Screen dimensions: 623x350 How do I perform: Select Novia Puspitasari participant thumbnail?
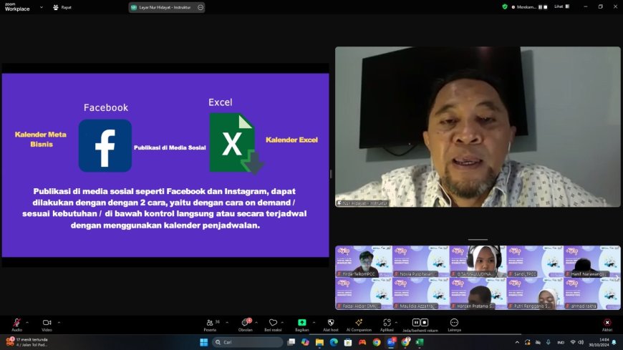coord(421,261)
